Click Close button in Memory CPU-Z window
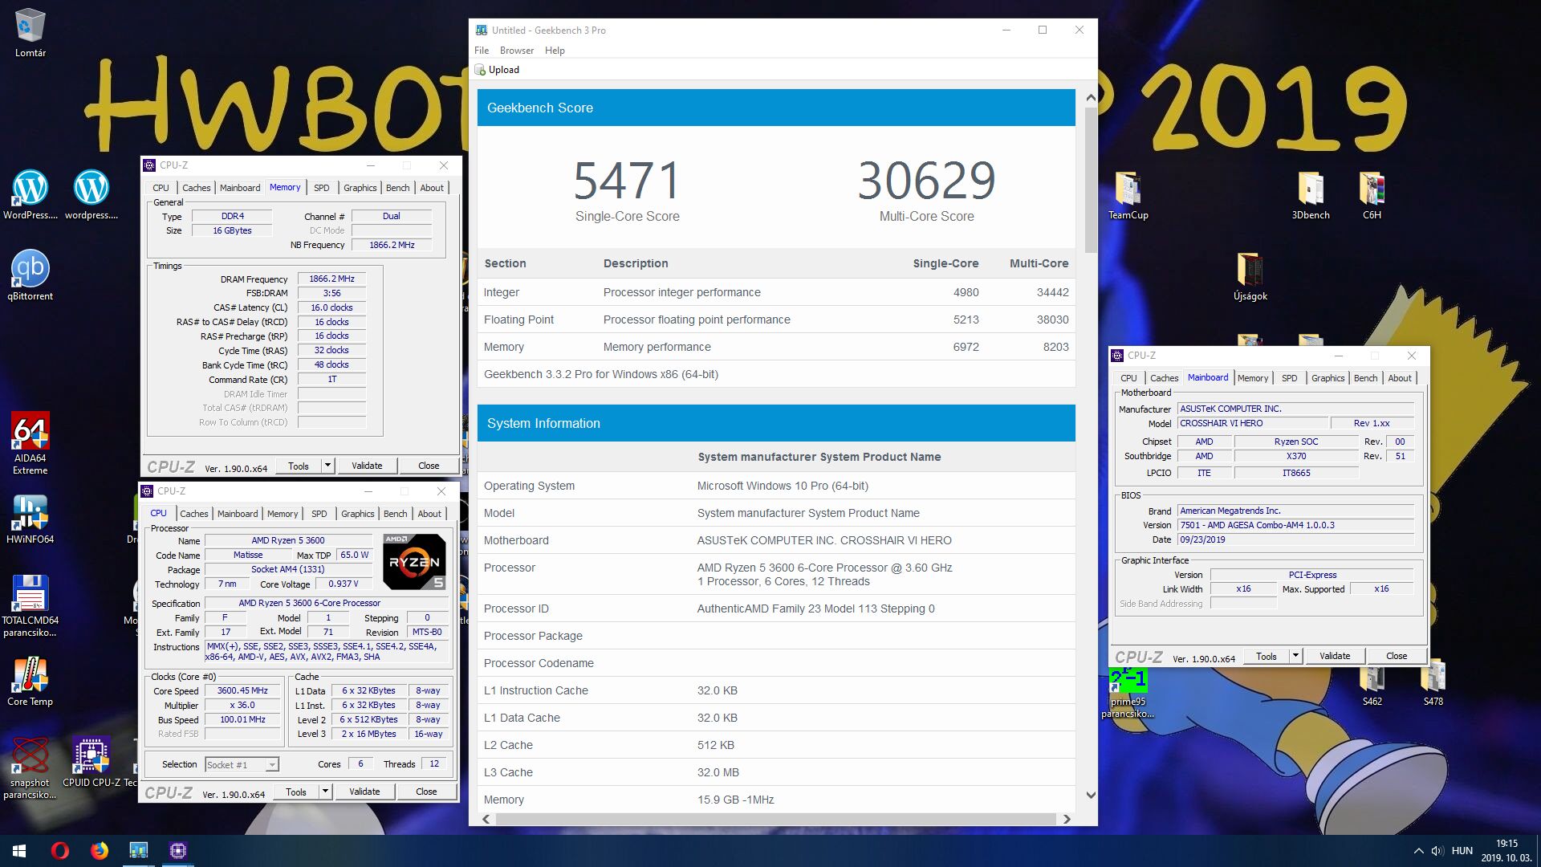1541x867 pixels. tap(429, 466)
